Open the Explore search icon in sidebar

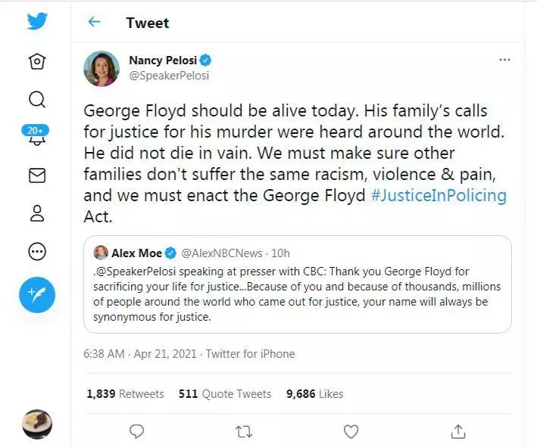point(37,99)
